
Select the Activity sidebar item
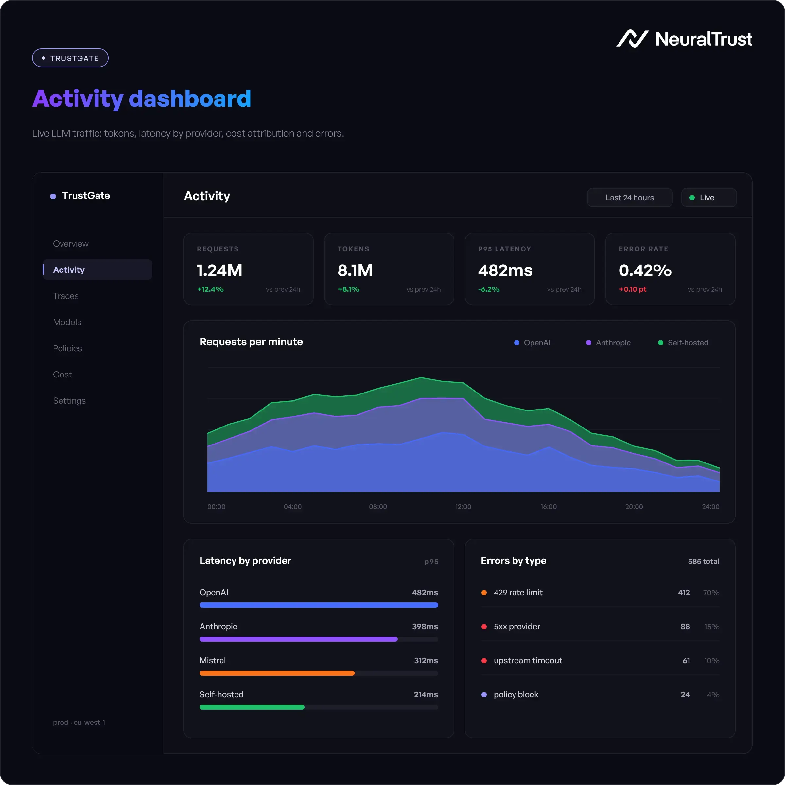[97, 270]
